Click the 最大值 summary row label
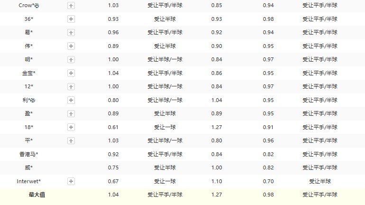365x205 pixels. (37, 195)
